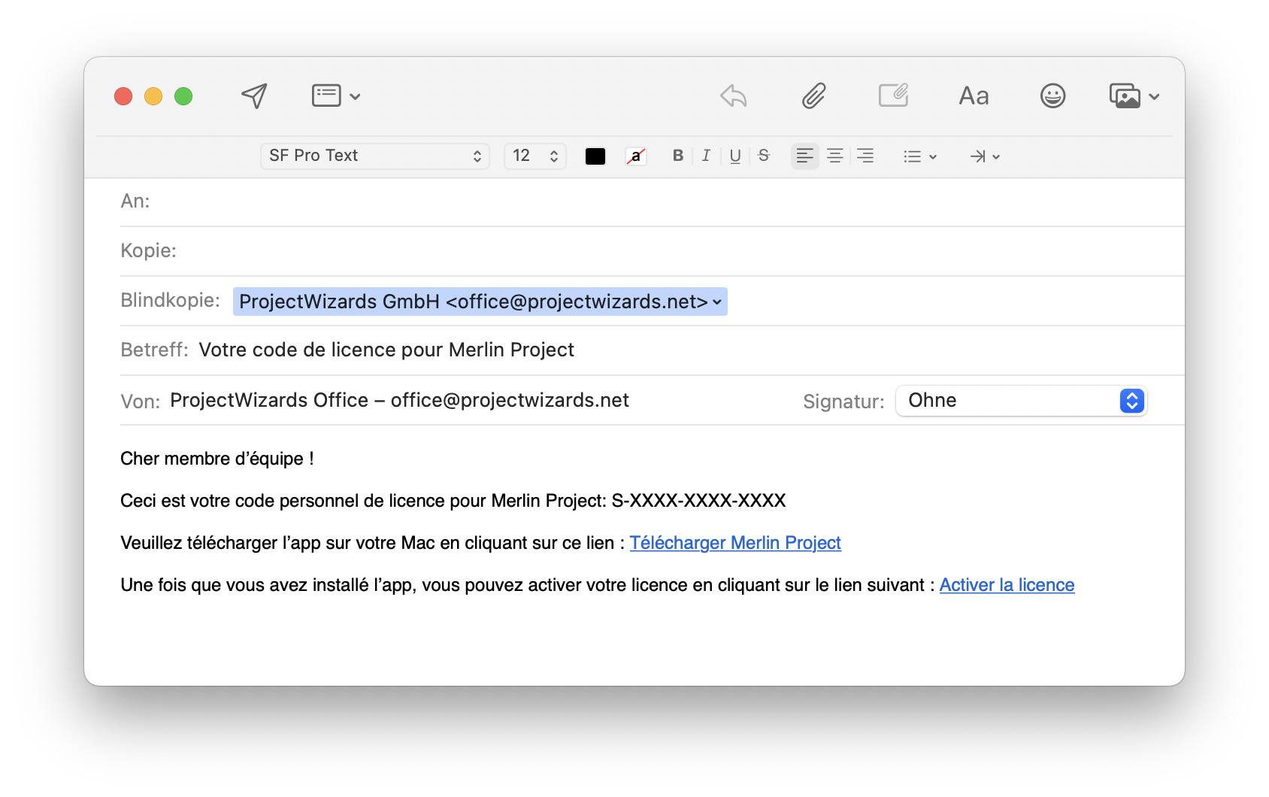Apply bold formatting with the B icon

677,156
